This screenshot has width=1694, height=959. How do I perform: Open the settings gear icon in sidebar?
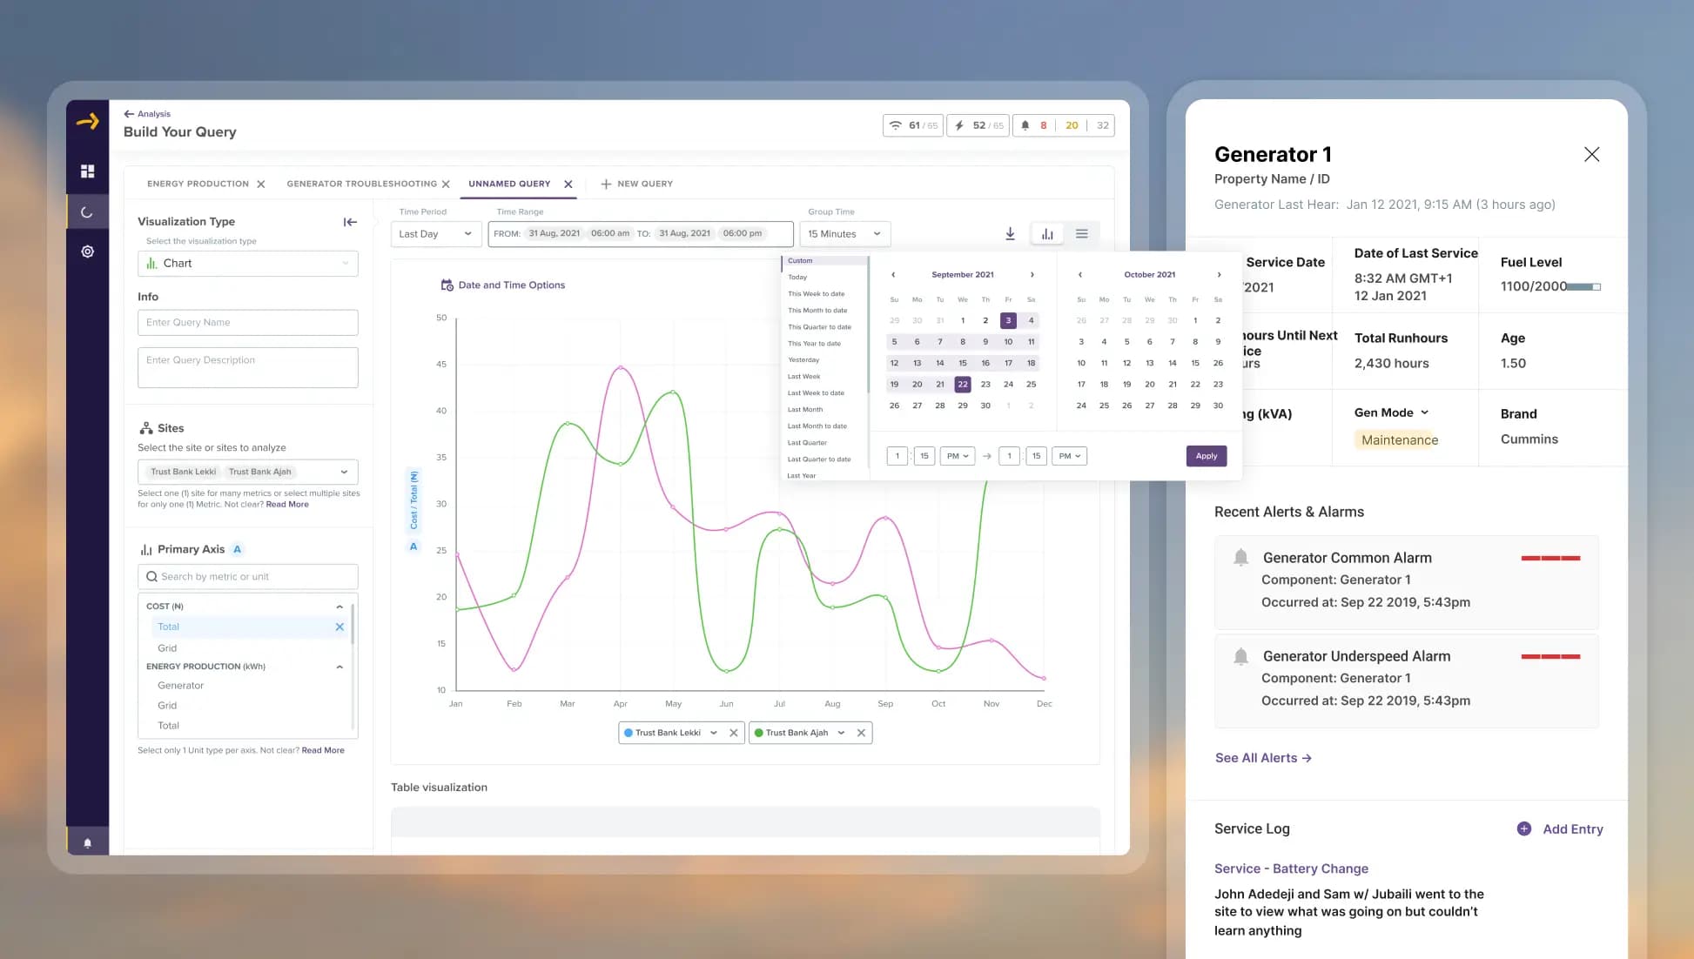[x=87, y=251]
